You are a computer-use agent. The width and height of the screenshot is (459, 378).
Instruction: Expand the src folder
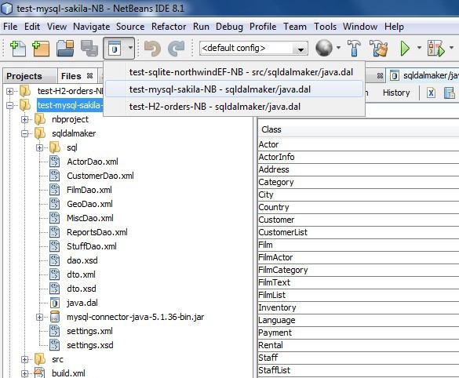pos(24,359)
